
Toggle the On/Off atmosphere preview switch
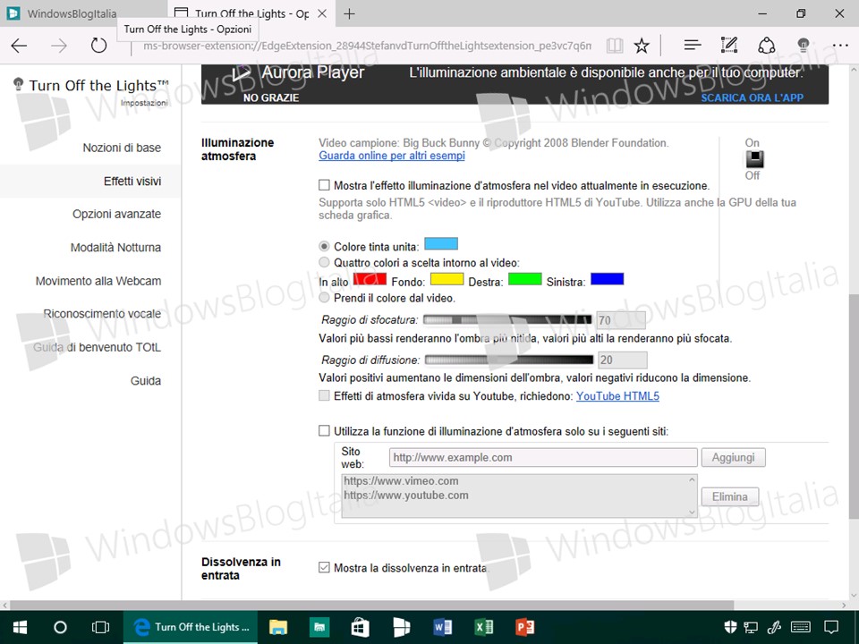[x=754, y=159]
